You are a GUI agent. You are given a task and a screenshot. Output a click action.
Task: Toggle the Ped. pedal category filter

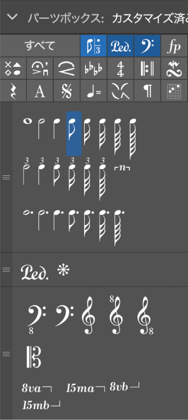pyautogui.click(x=120, y=46)
